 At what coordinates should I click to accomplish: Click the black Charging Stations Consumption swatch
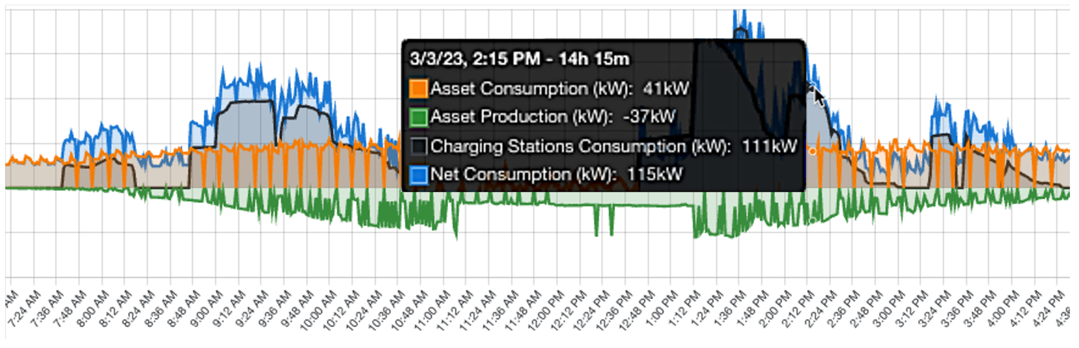tap(418, 147)
